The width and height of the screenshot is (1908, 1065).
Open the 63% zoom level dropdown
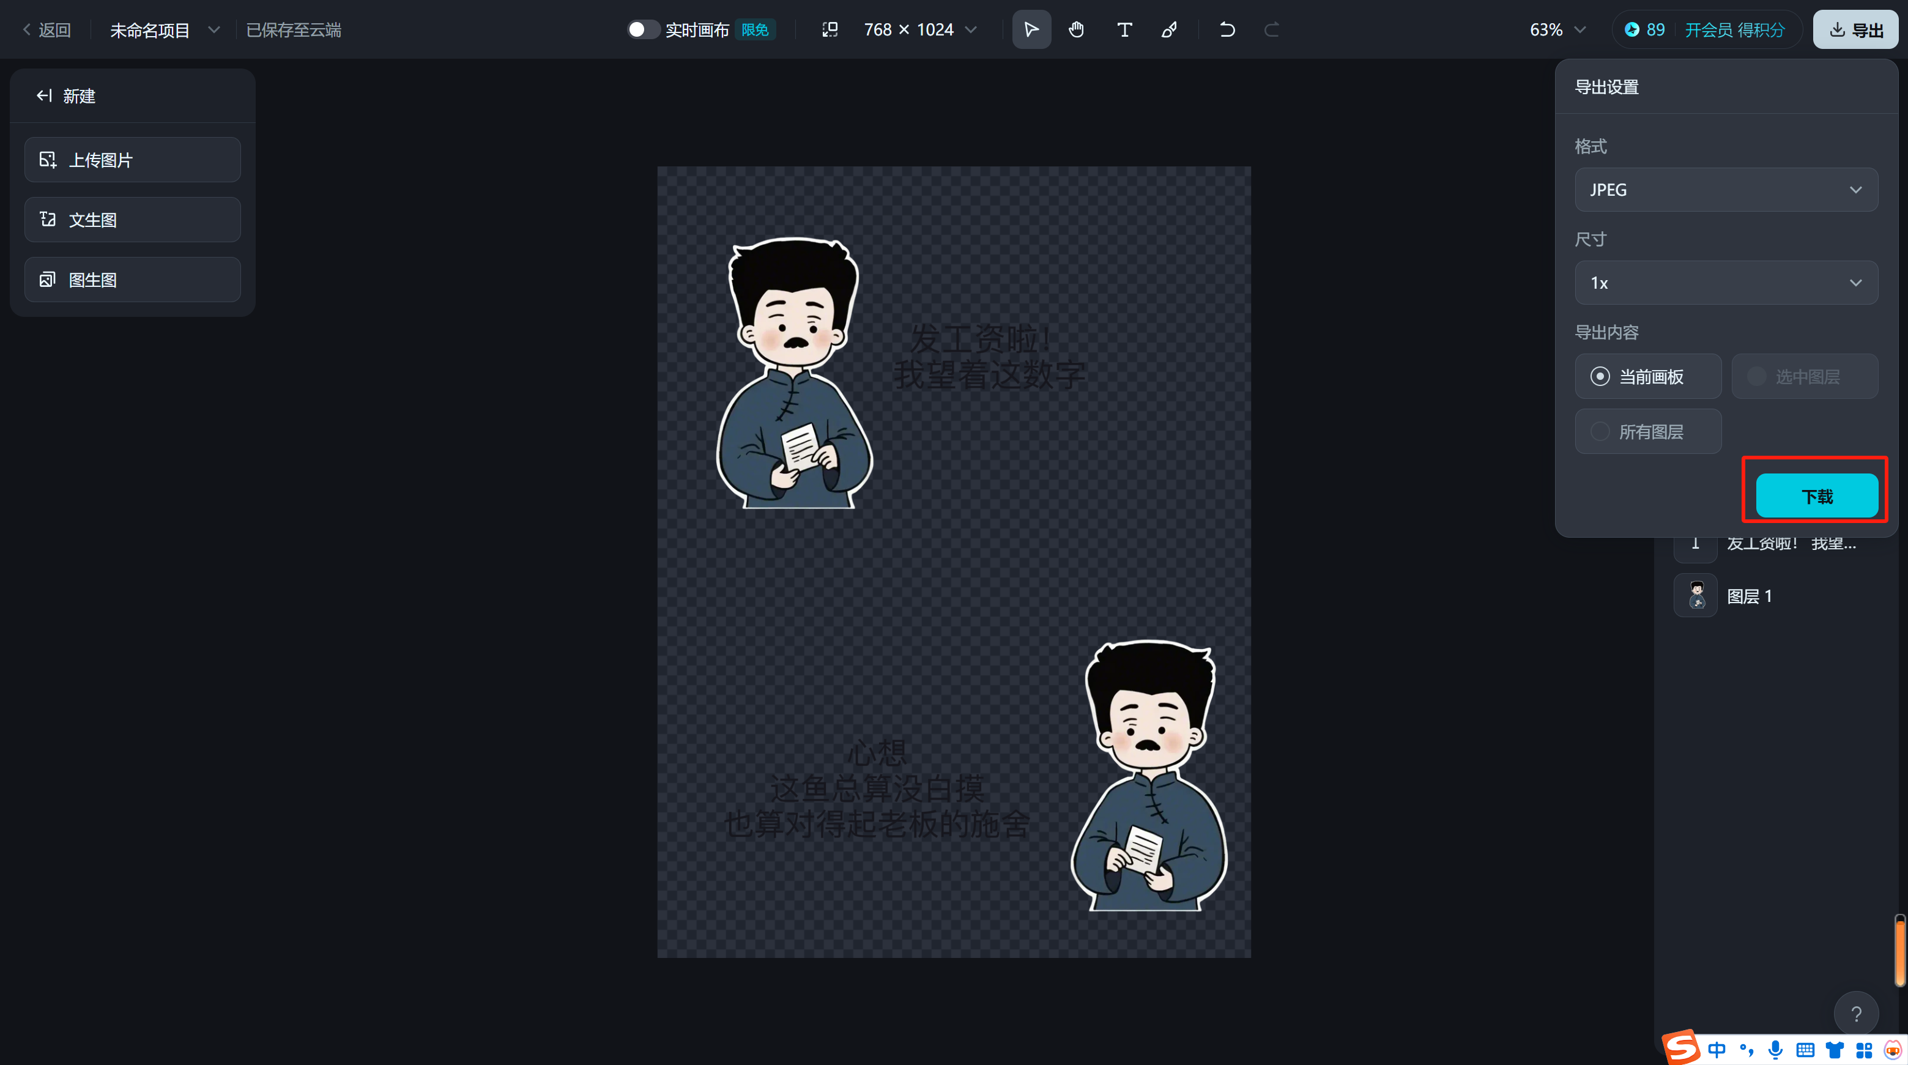[1557, 29]
